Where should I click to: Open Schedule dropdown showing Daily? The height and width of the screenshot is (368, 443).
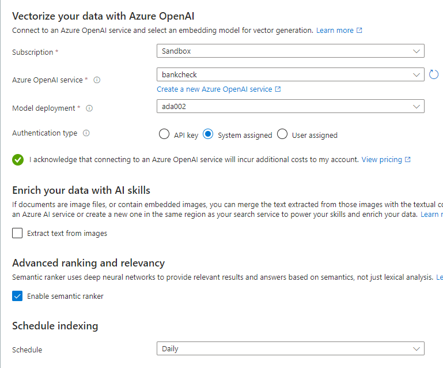coord(290,348)
